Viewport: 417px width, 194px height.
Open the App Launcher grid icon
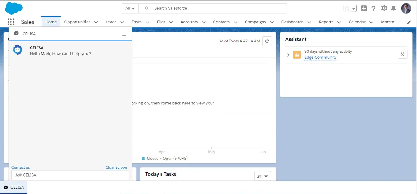pos(11,22)
